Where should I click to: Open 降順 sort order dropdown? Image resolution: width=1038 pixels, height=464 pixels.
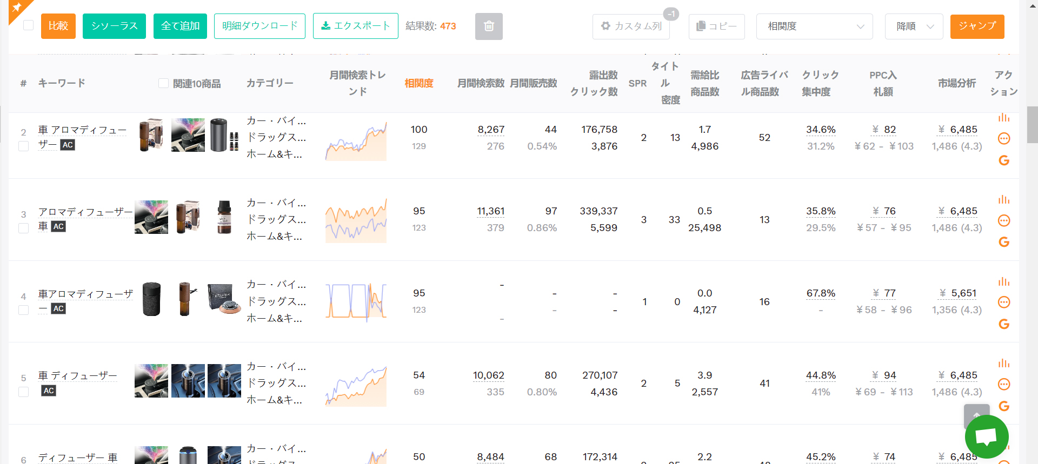(914, 26)
